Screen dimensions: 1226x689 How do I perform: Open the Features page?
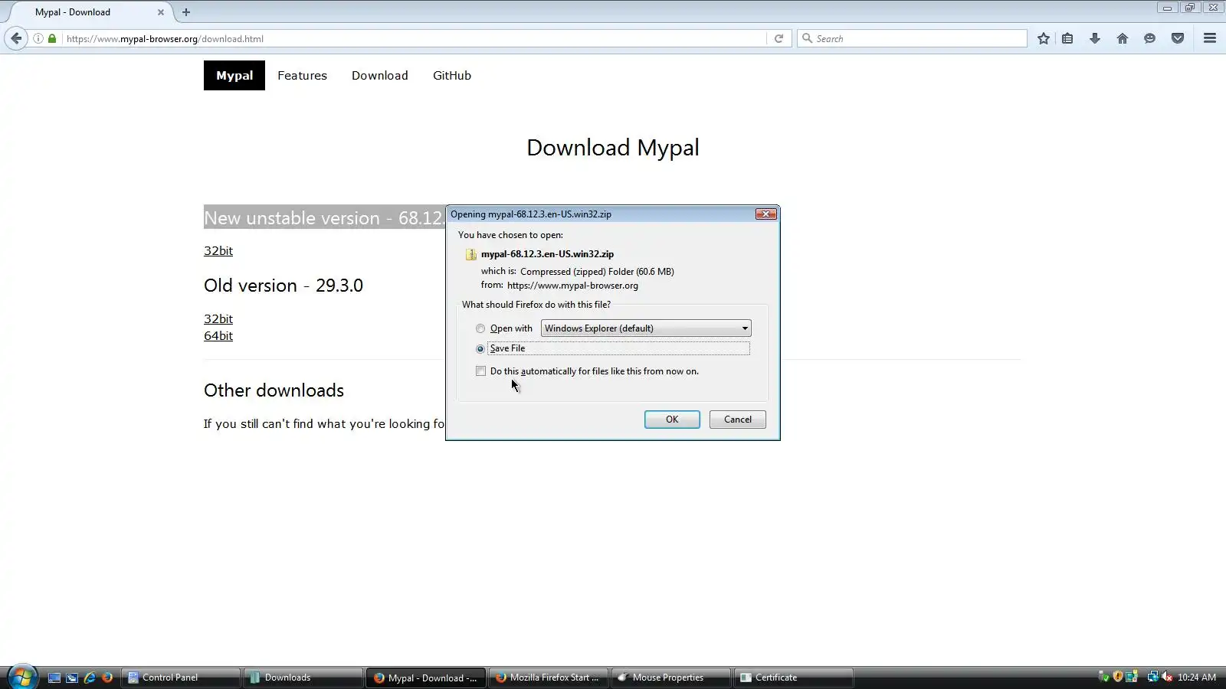(302, 75)
